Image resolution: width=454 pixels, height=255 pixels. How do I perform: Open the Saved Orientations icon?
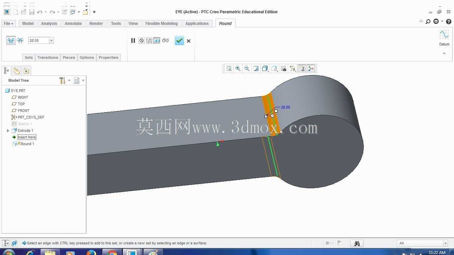[x=274, y=68]
